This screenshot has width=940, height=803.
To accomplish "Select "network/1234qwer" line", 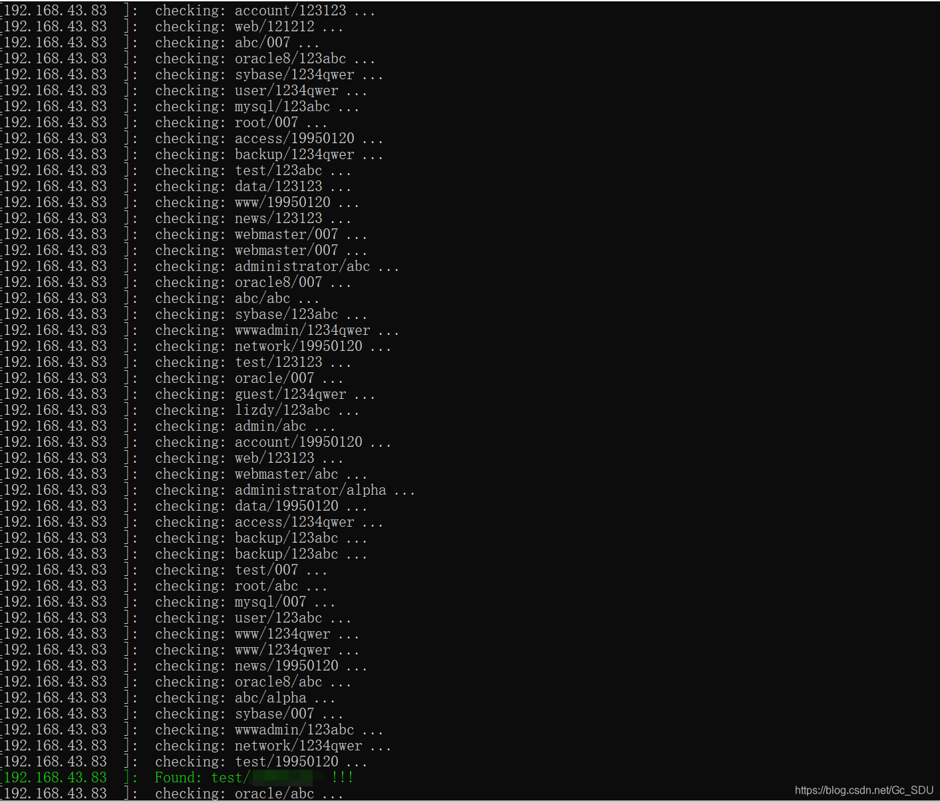I will click(196, 745).
